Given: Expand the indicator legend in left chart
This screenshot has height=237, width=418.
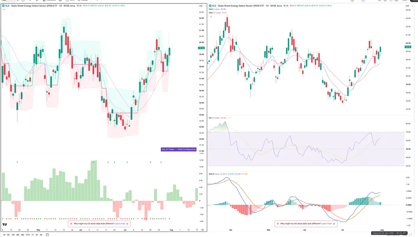Looking at the screenshot, I should coord(4,9).
